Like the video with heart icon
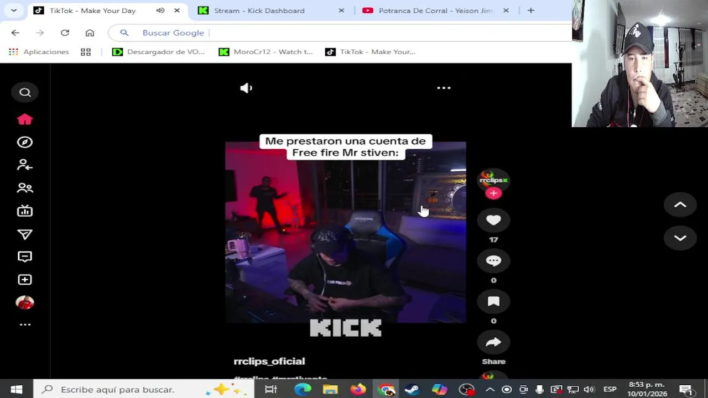 (x=493, y=220)
